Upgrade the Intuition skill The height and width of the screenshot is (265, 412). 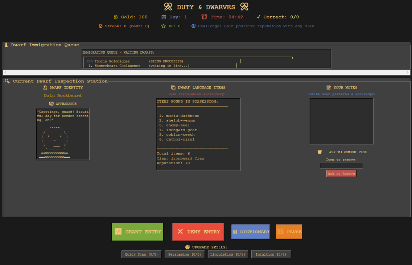point(271,254)
